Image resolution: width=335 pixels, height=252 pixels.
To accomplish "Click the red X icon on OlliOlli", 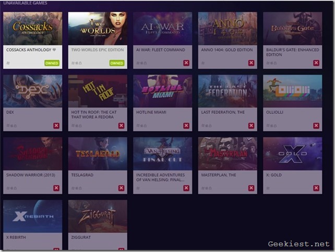I will [316, 125].
